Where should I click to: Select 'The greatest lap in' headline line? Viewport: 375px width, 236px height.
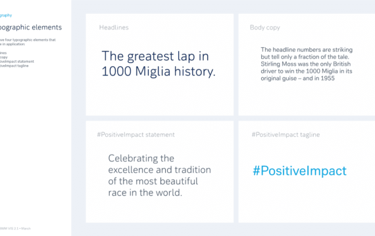(x=155, y=56)
